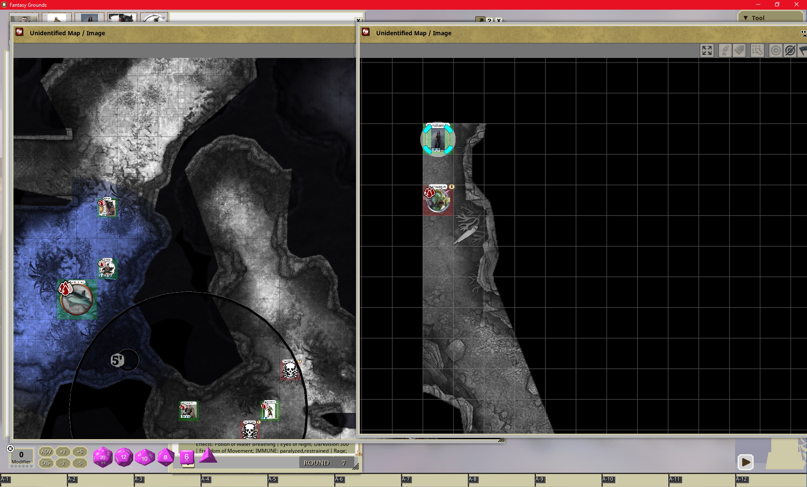Screen dimensions: 807x487
Task: Select the eraser tool
Action: point(739,51)
